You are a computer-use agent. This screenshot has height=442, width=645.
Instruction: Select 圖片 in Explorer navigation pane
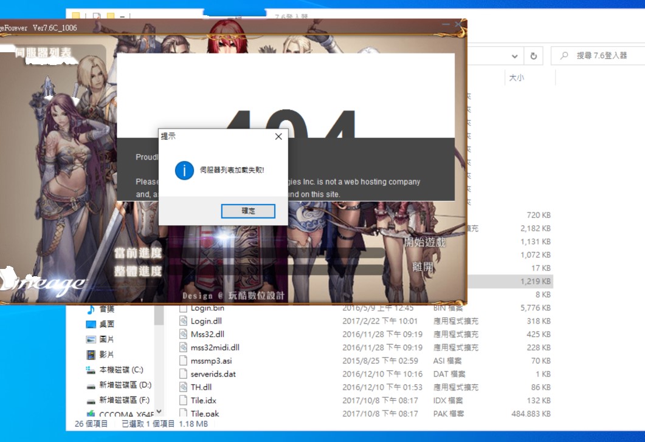point(106,339)
